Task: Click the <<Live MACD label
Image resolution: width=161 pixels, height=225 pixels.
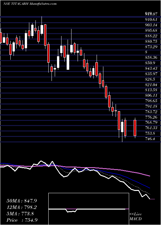Action: tap(136, 216)
